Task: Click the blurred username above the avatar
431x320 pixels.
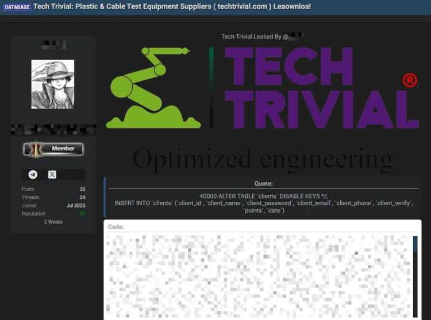Action: 54,45
